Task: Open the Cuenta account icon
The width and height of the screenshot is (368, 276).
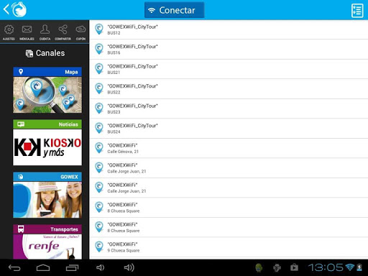Action: click(45, 32)
